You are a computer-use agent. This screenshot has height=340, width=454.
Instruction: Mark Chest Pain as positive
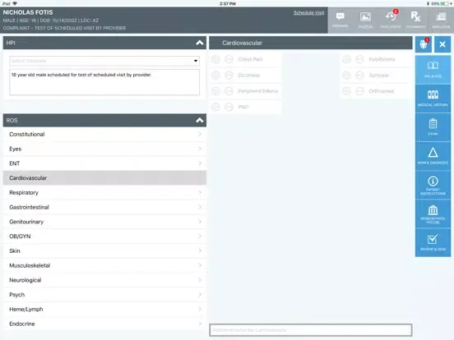(x=215, y=59)
